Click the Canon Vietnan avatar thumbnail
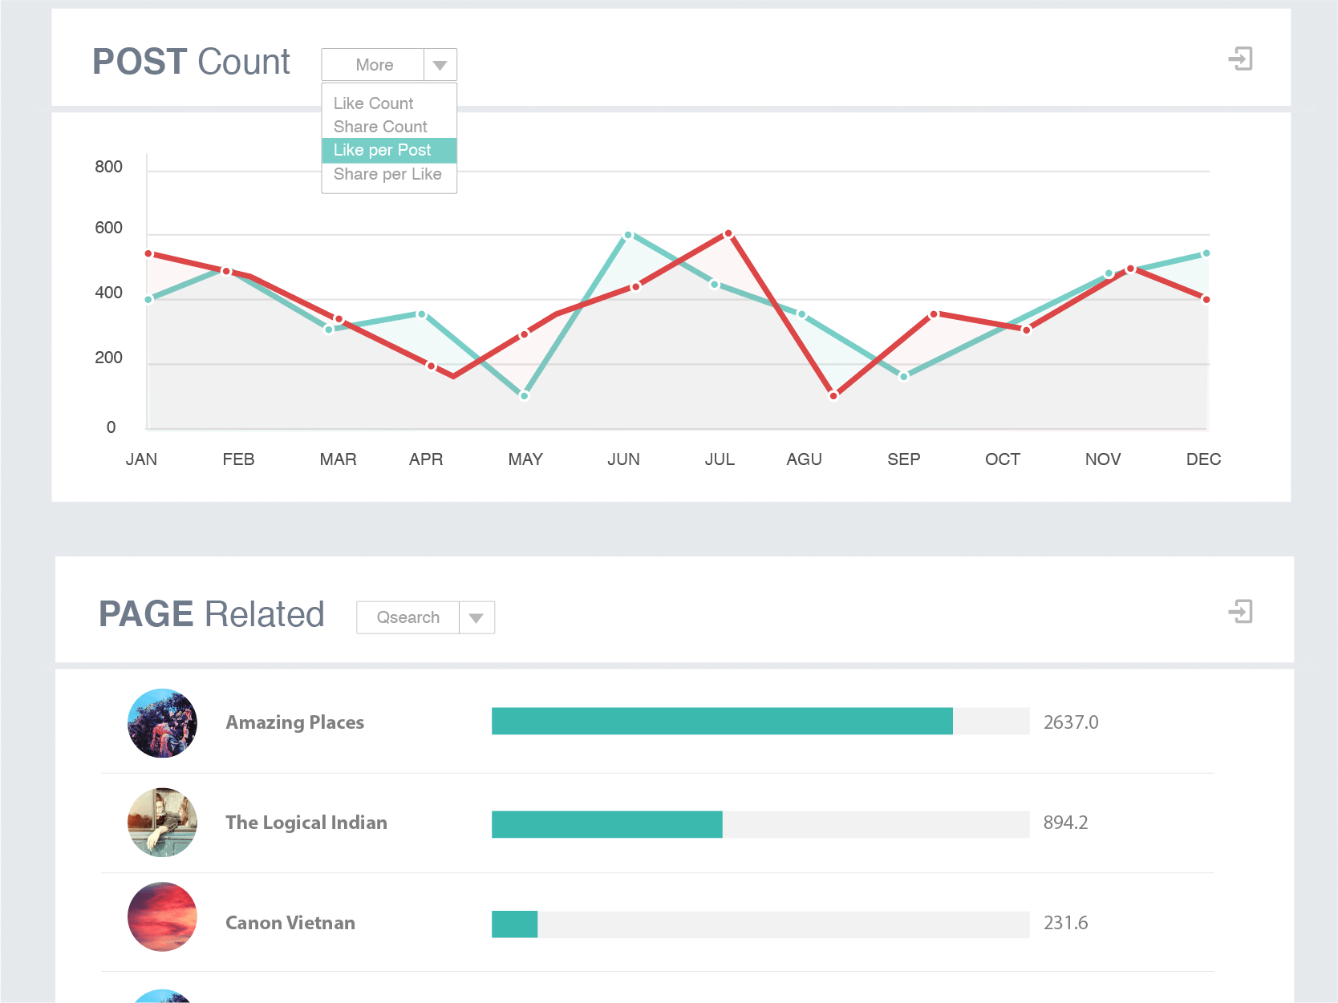1338x1003 pixels. [x=162, y=916]
